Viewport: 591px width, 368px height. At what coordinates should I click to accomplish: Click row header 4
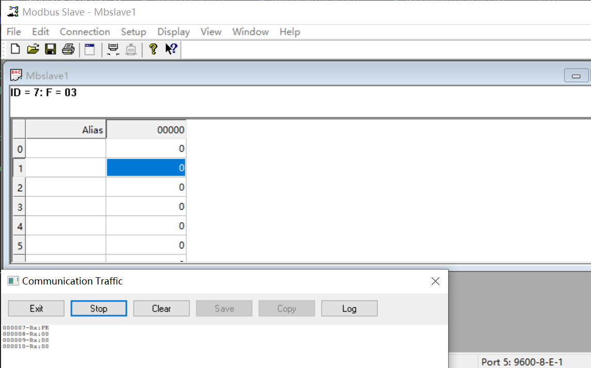(x=19, y=226)
